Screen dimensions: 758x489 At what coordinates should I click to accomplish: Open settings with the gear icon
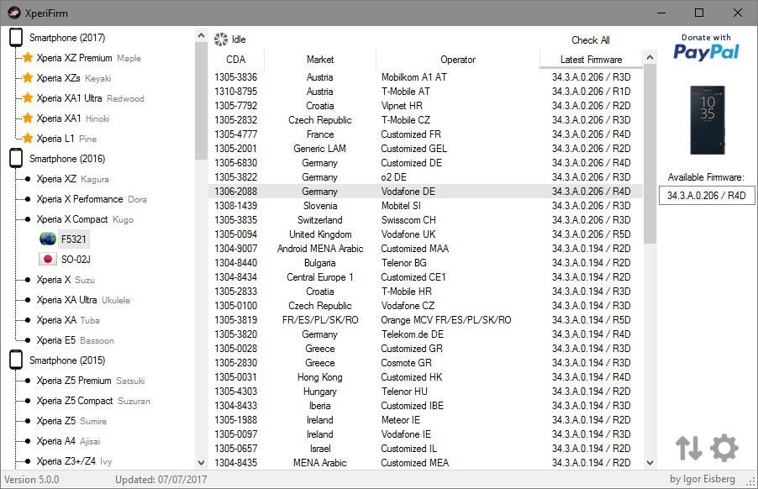click(x=724, y=448)
